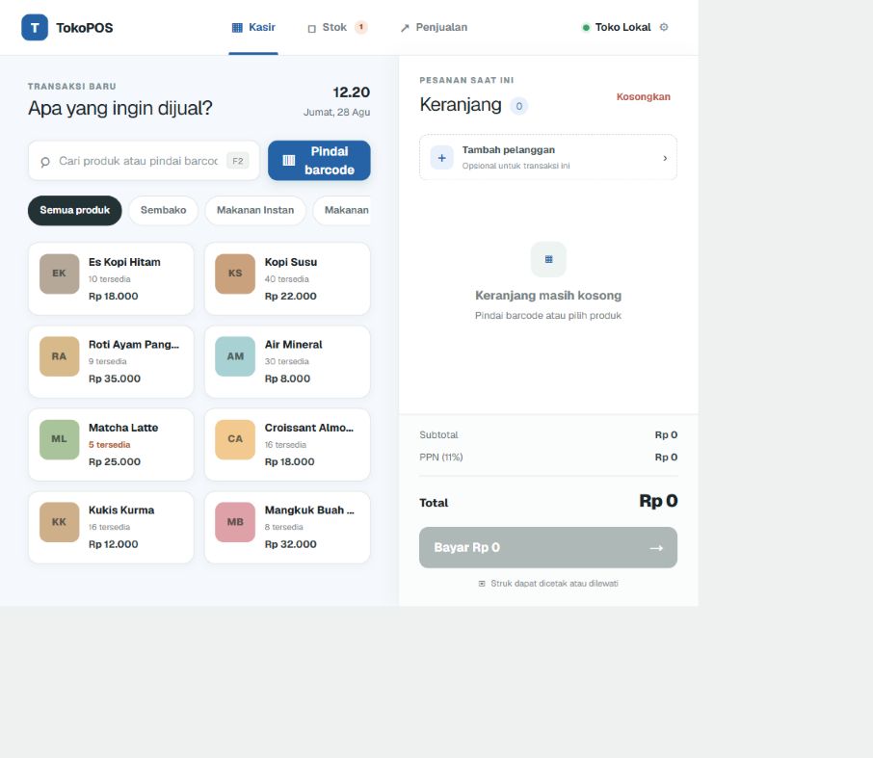Screen dimensions: 873x758
Task: Add Kopi Susu product to cart
Action: 287,278
